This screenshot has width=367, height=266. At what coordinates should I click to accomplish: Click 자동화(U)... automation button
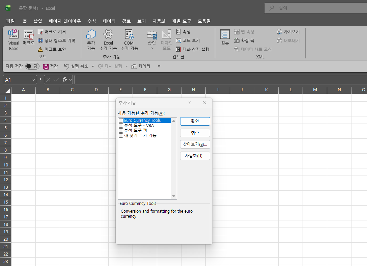[195, 156]
